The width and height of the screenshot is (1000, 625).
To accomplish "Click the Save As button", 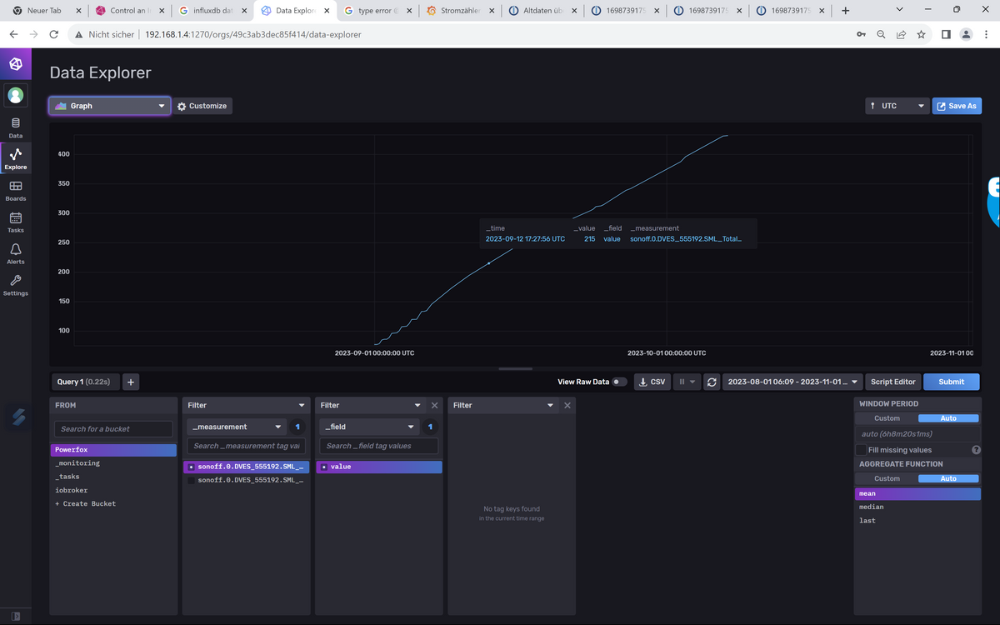I will (x=957, y=106).
